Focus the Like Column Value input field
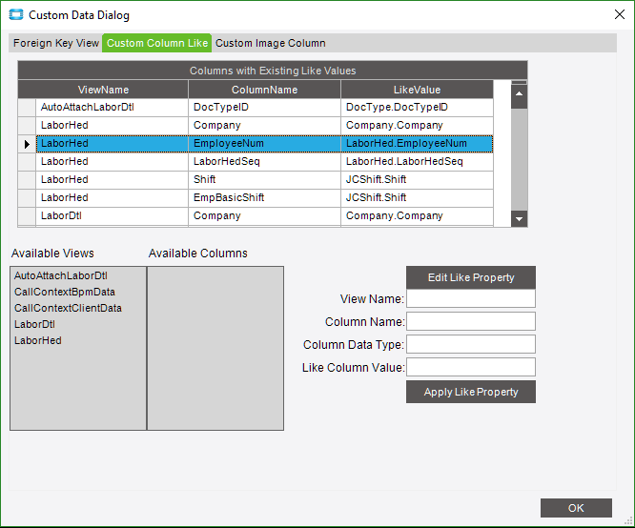 click(x=471, y=367)
